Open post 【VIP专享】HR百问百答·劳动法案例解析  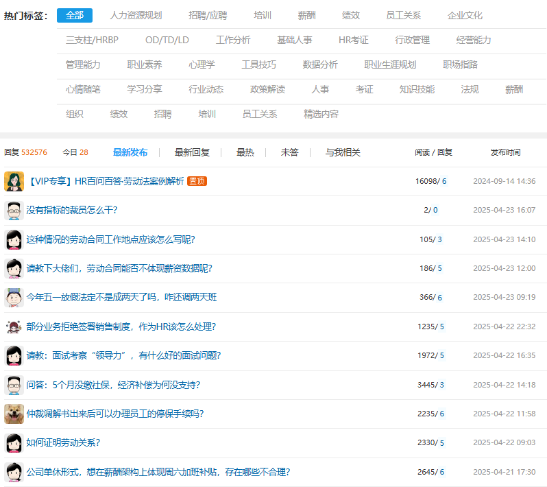click(x=105, y=181)
